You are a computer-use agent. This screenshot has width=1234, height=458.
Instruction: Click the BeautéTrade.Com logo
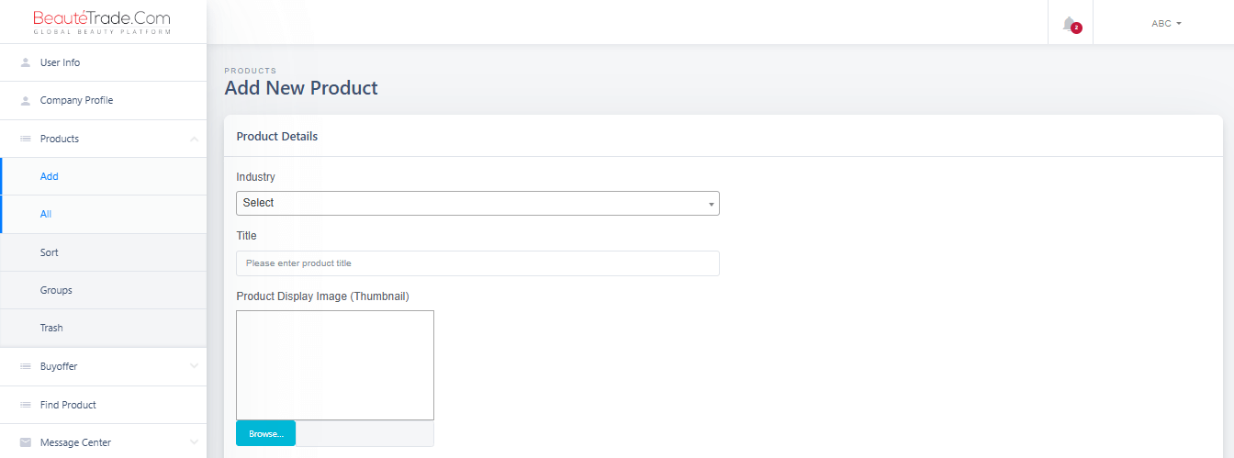(101, 22)
